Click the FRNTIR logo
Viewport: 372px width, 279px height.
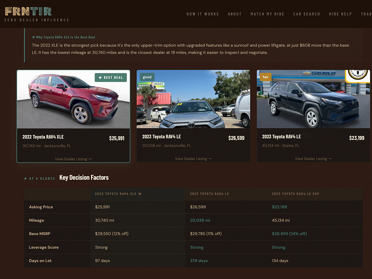28,11
